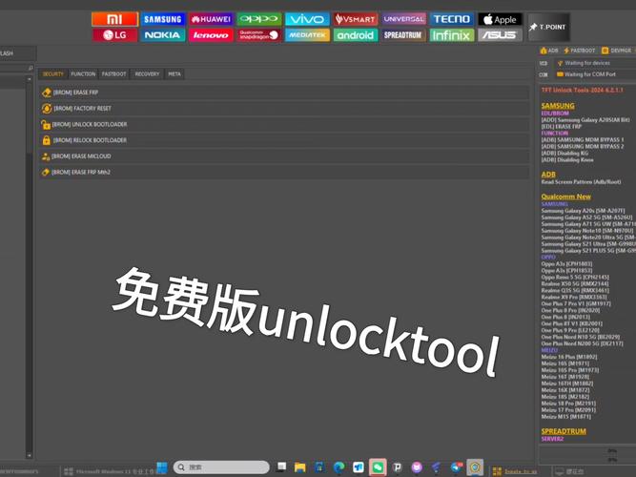The image size is (636, 477).
Task: Choose the Samsung brand logo
Action: (x=163, y=19)
